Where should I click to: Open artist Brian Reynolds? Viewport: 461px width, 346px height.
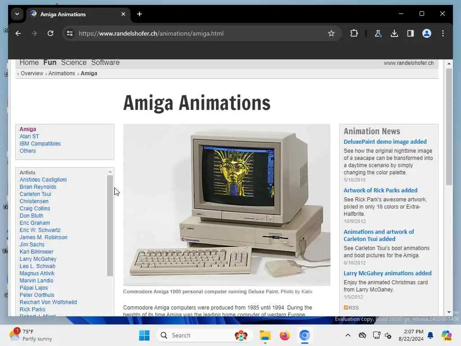[x=38, y=187]
